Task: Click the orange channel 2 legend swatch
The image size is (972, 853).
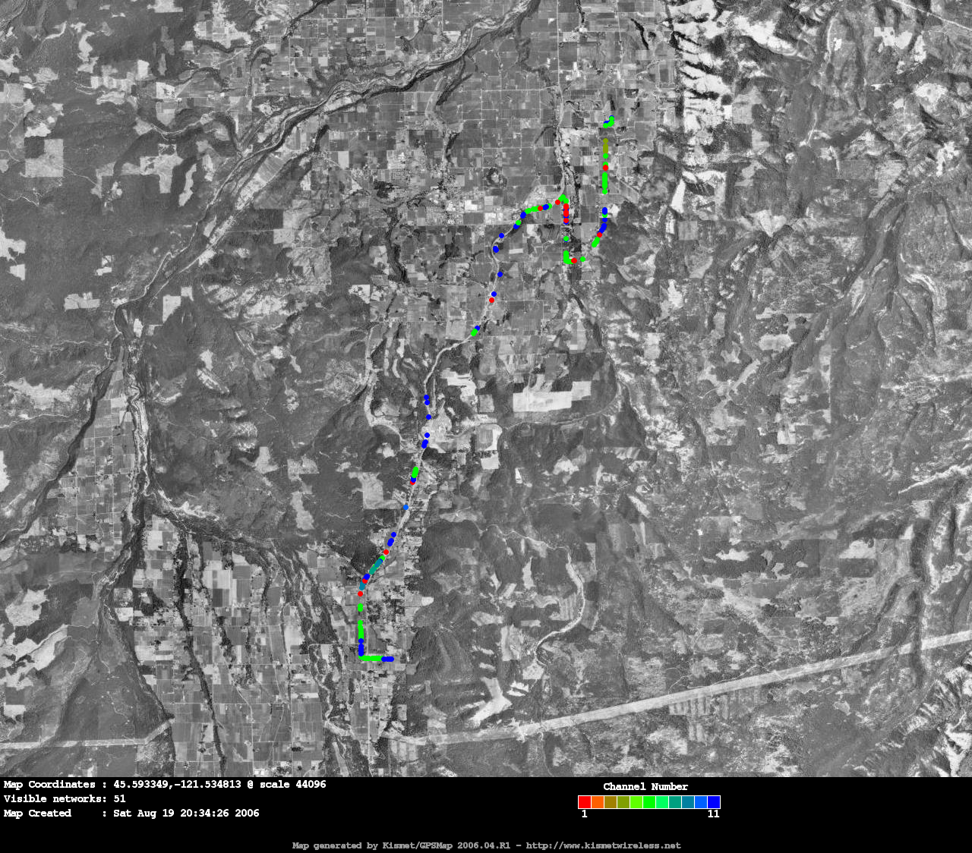Action: tap(598, 802)
